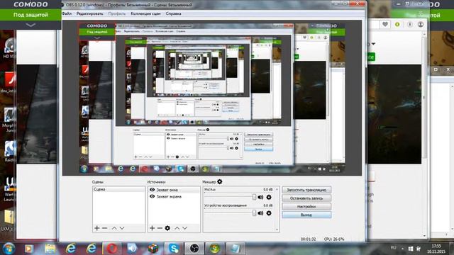Open Профиль menu
The width and height of the screenshot is (454, 255).
(117, 13)
